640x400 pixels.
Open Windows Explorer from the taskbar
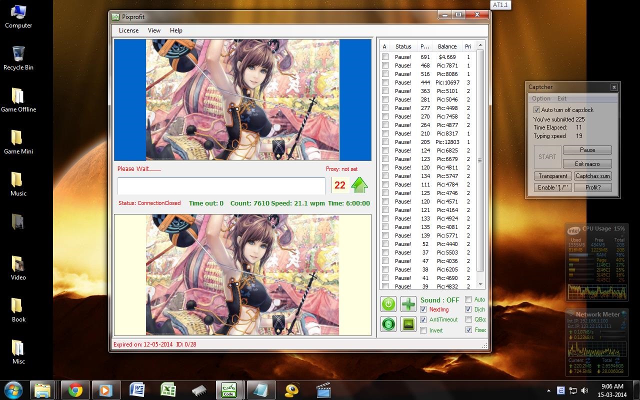[42, 390]
